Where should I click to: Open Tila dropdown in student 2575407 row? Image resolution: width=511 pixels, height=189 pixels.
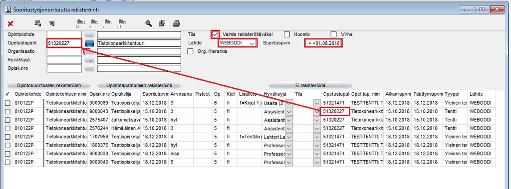(317, 120)
